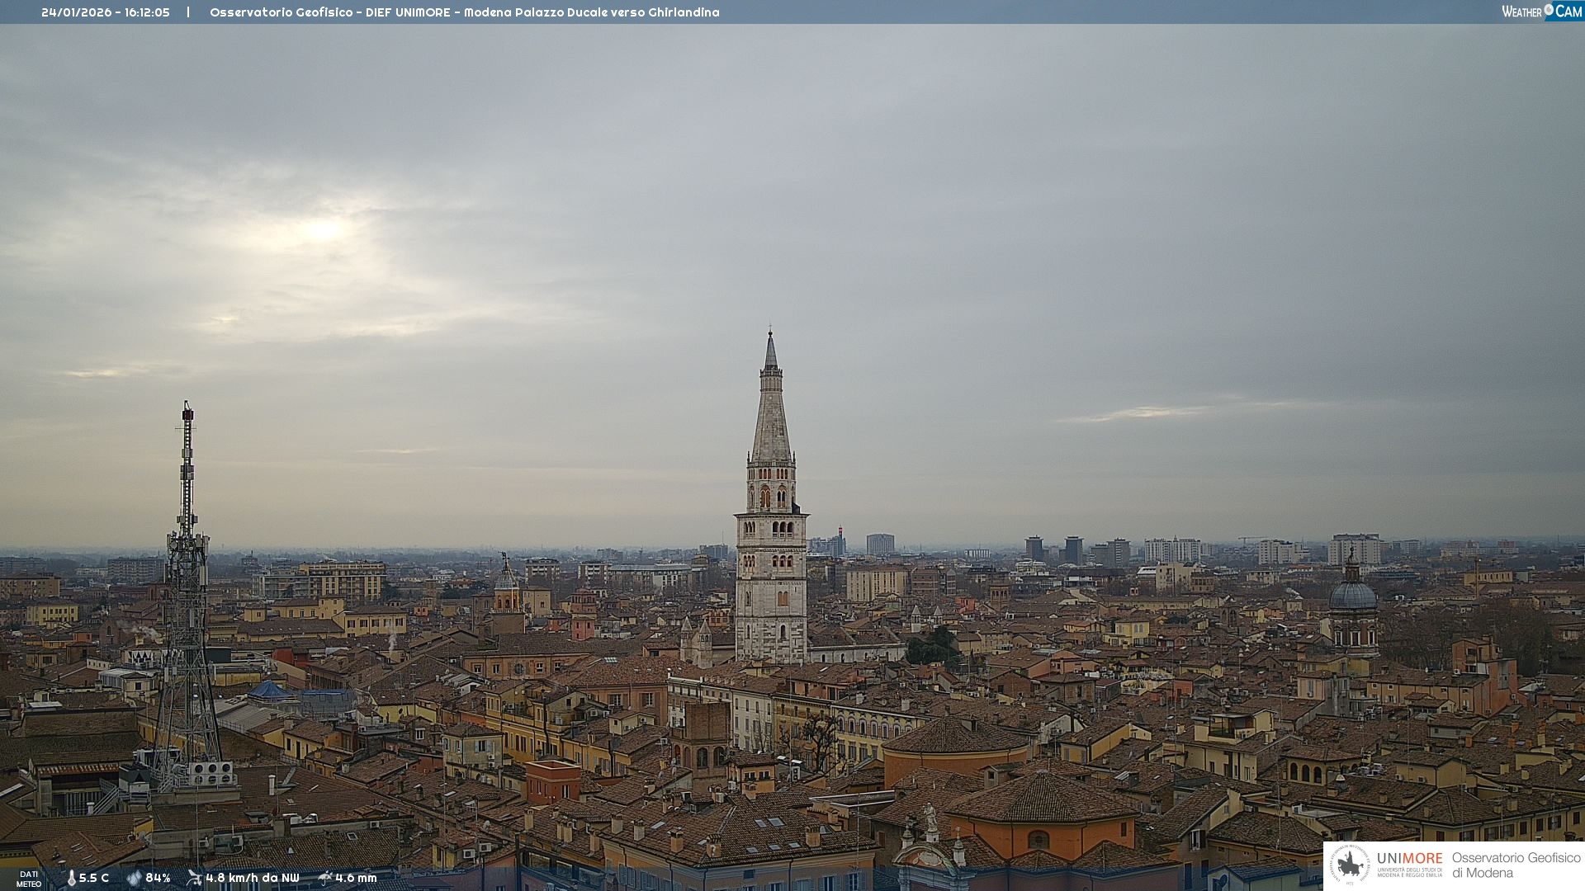Click the camera lens in WeatherCam logo
This screenshot has width=1585, height=891.
coord(1549,9)
